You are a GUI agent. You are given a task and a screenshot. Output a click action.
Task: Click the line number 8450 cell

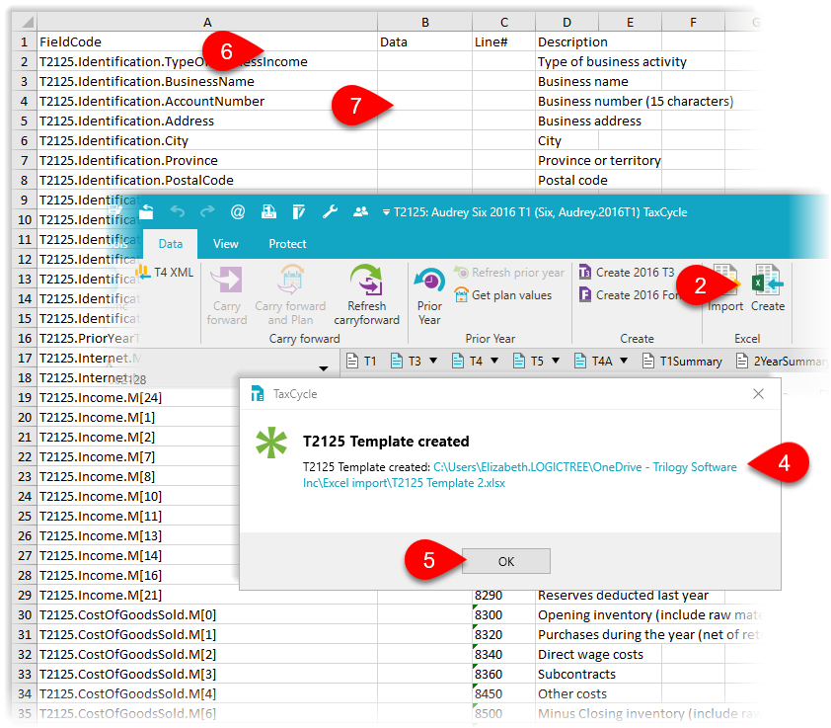pyautogui.click(x=504, y=694)
